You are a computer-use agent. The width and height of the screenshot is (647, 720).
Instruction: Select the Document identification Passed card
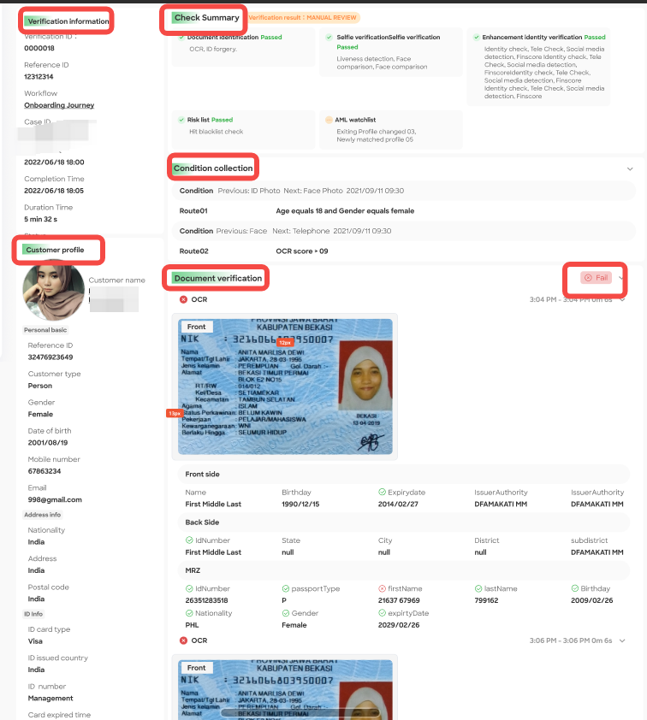tap(244, 46)
